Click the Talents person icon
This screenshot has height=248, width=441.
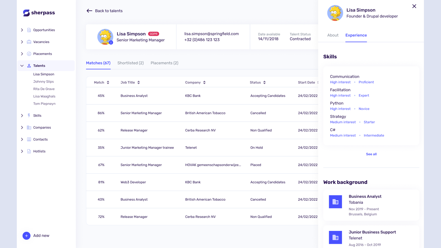point(29,66)
